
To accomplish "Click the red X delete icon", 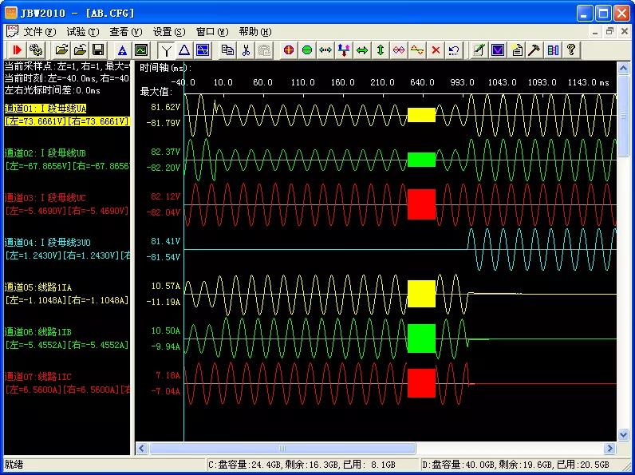I will (x=436, y=49).
